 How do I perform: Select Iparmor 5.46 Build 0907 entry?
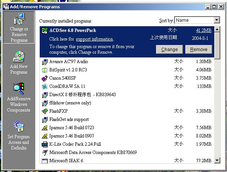pos(127,136)
